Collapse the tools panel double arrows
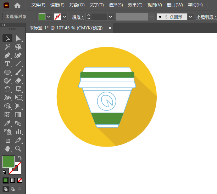This screenshot has width=217, height=194. coord(4,25)
